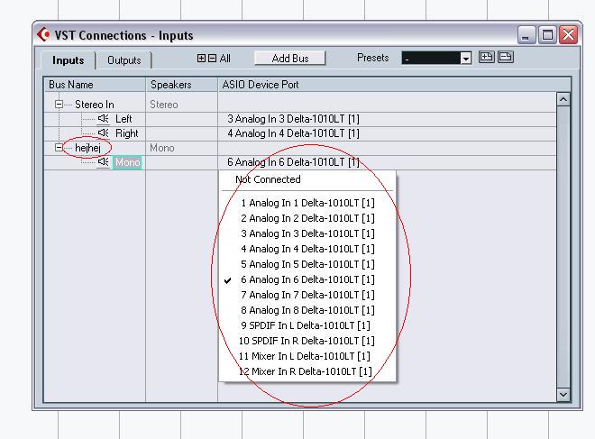The height and width of the screenshot is (439, 595).
Task: Click Right channel port 4 Analog In 4
Action: click(x=293, y=133)
